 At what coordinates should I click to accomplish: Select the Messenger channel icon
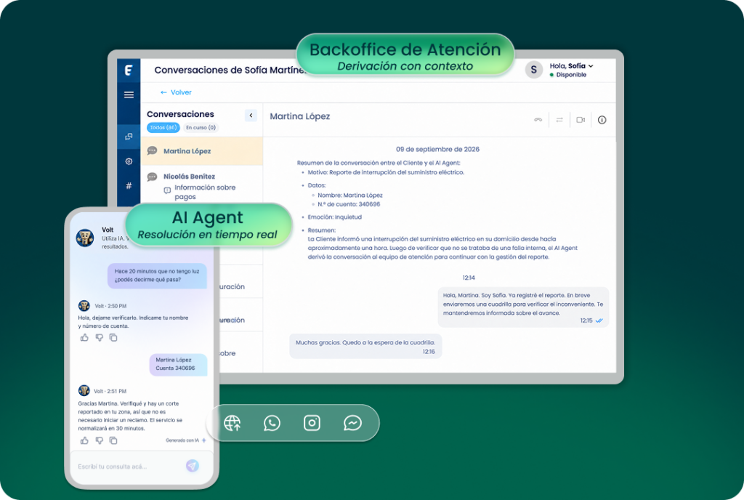coord(352,423)
